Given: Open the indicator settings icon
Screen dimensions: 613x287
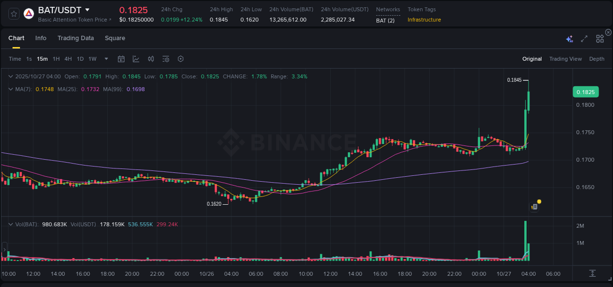Looking at the screenshot, I should tap(166, 59).
